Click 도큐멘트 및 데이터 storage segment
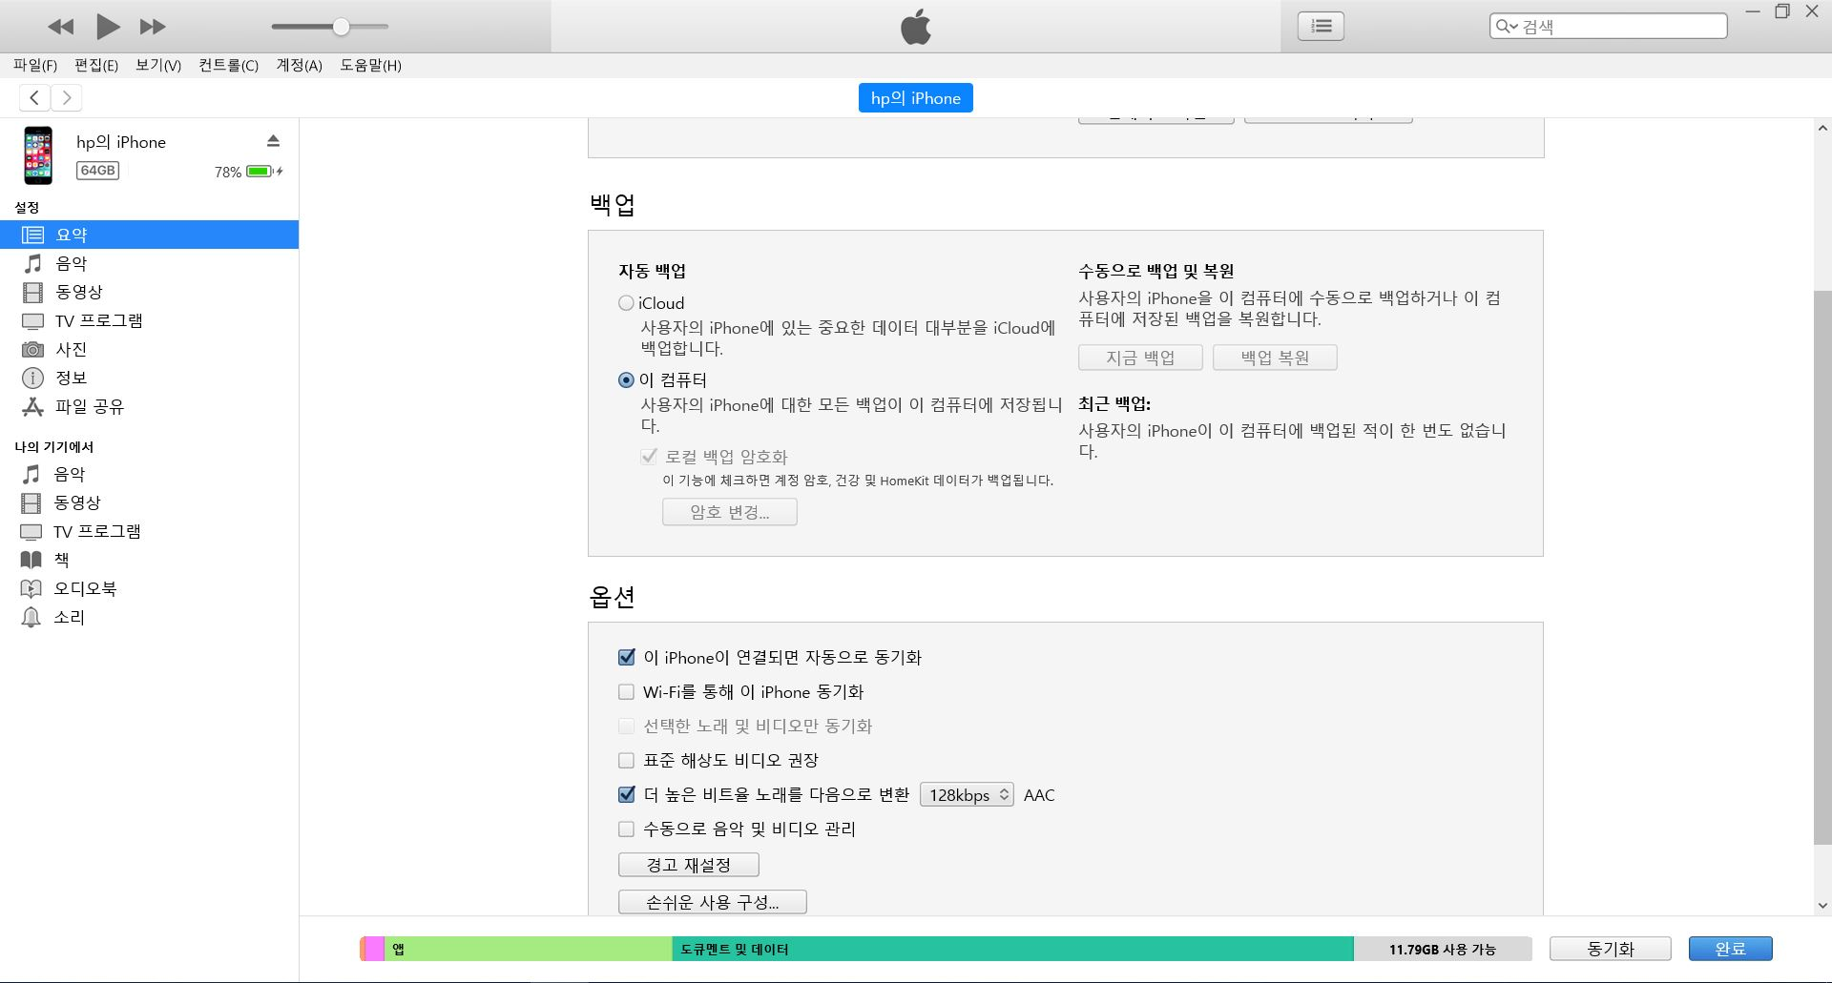Screen dimensions: 1832x983 click(x=1013, y=949)
